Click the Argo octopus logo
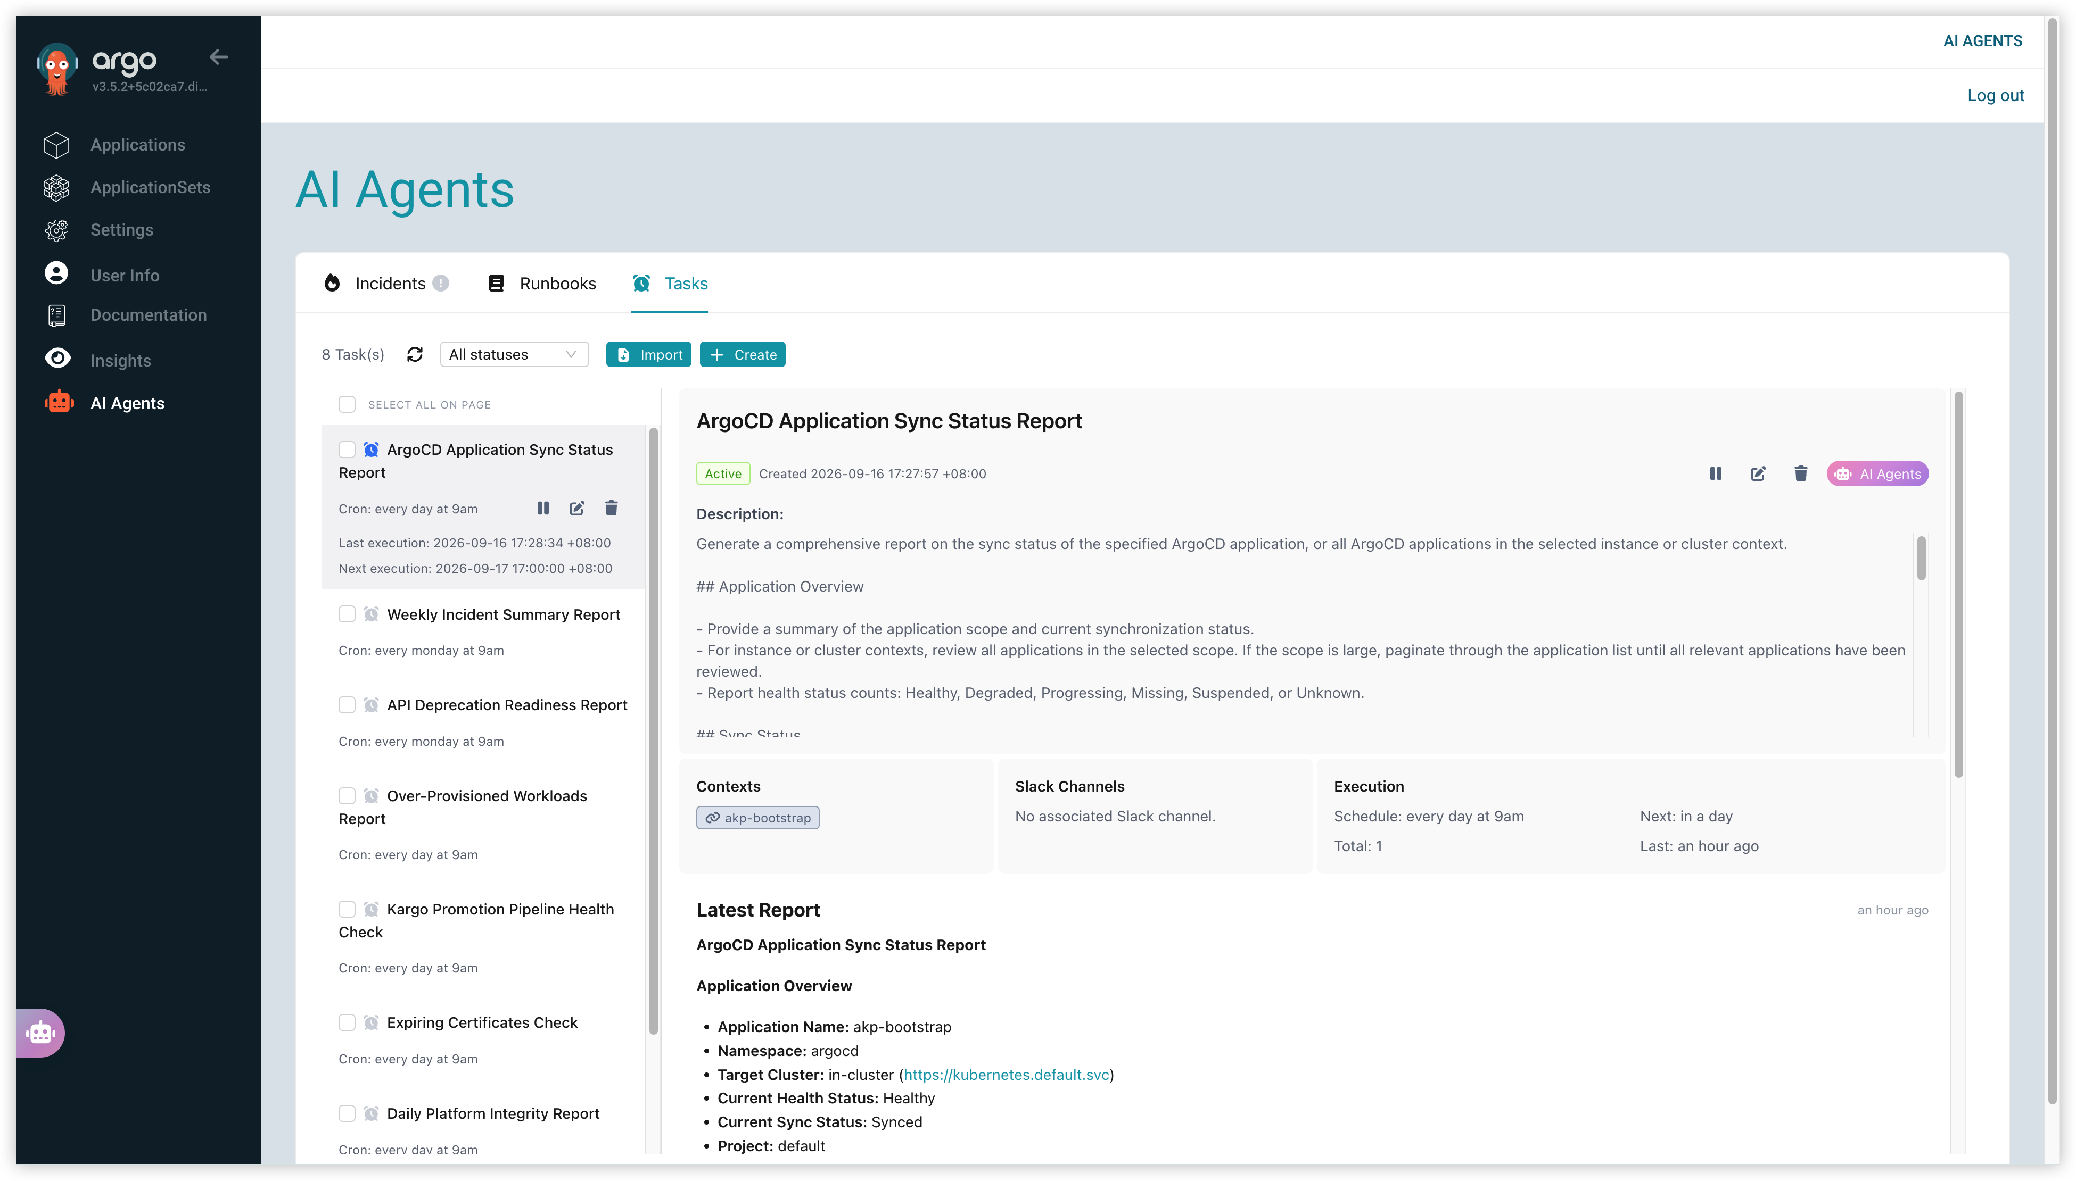 [57, 69]
